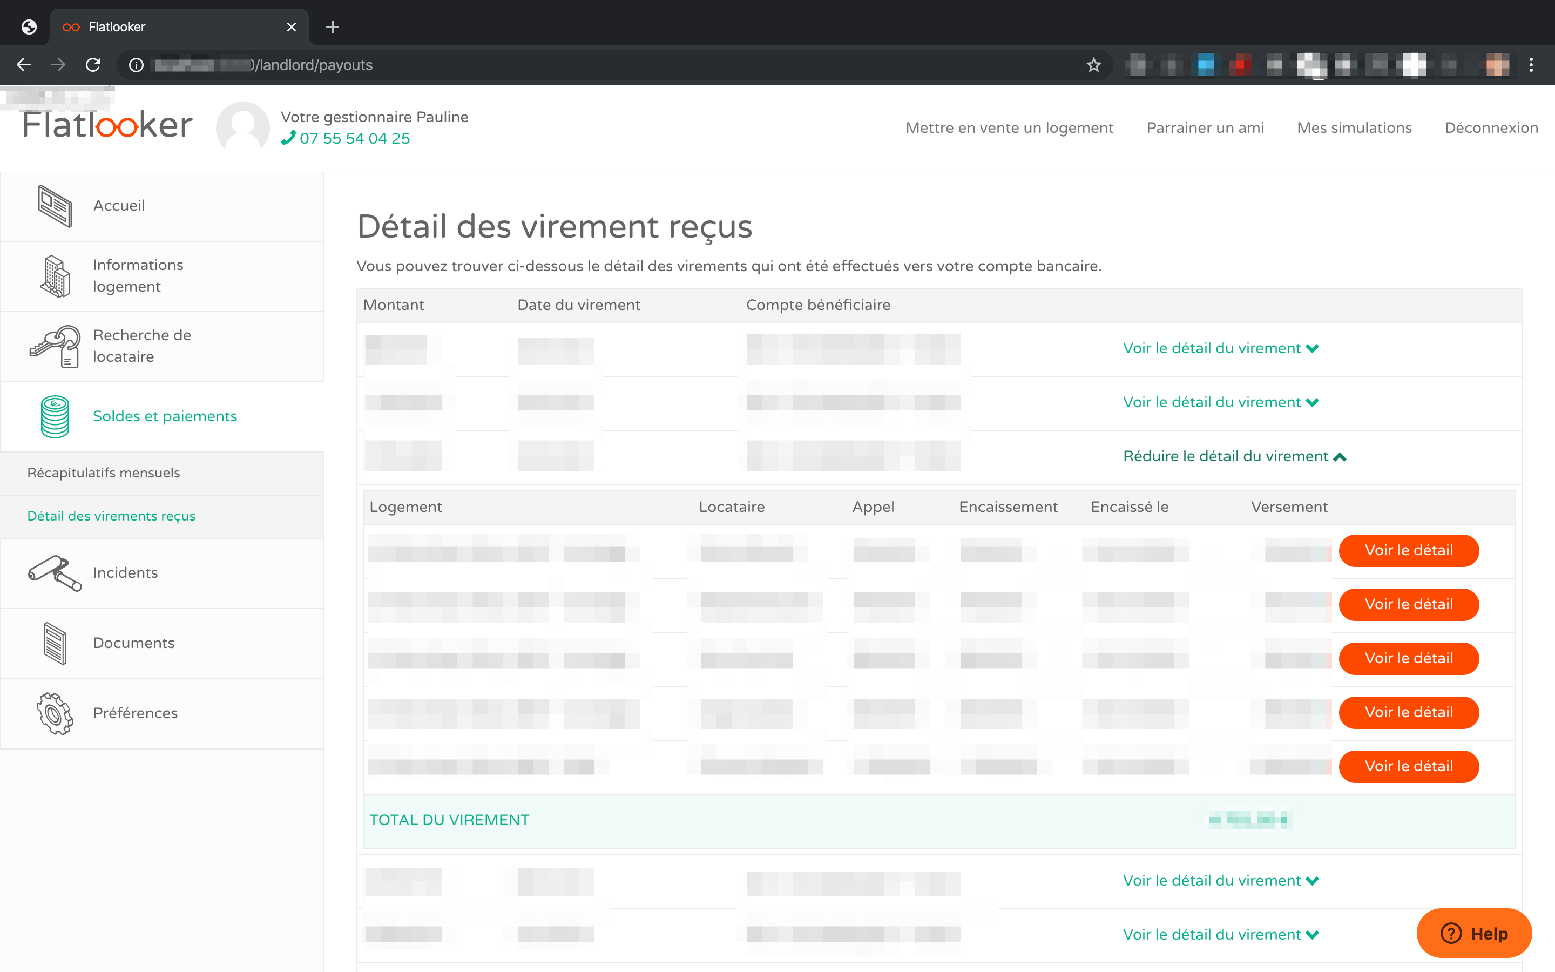The height and width of the screenshot is (972, 1555).
Task: Click the green phone icon
Action: pos(288,138)
